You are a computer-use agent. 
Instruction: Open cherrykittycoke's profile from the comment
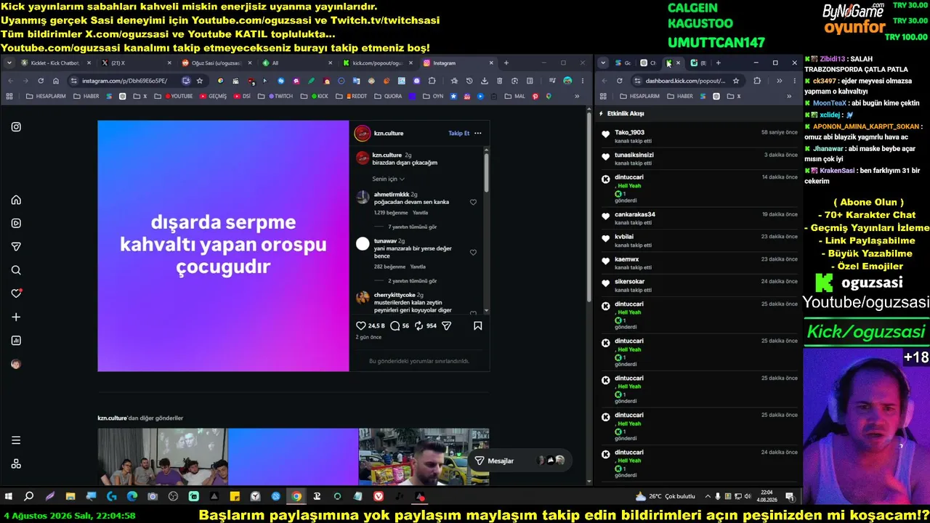395,295
